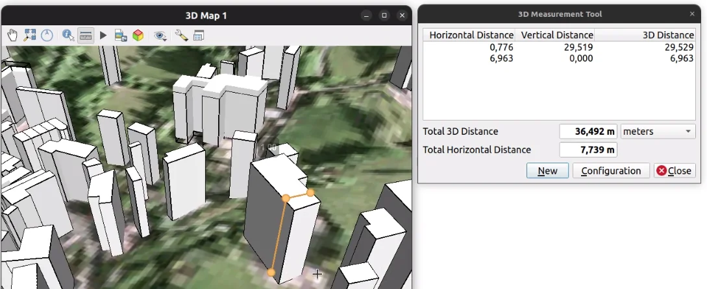Select the Camera Control pan hand tool
Viewport: 707px width, 289px height.
12,36
